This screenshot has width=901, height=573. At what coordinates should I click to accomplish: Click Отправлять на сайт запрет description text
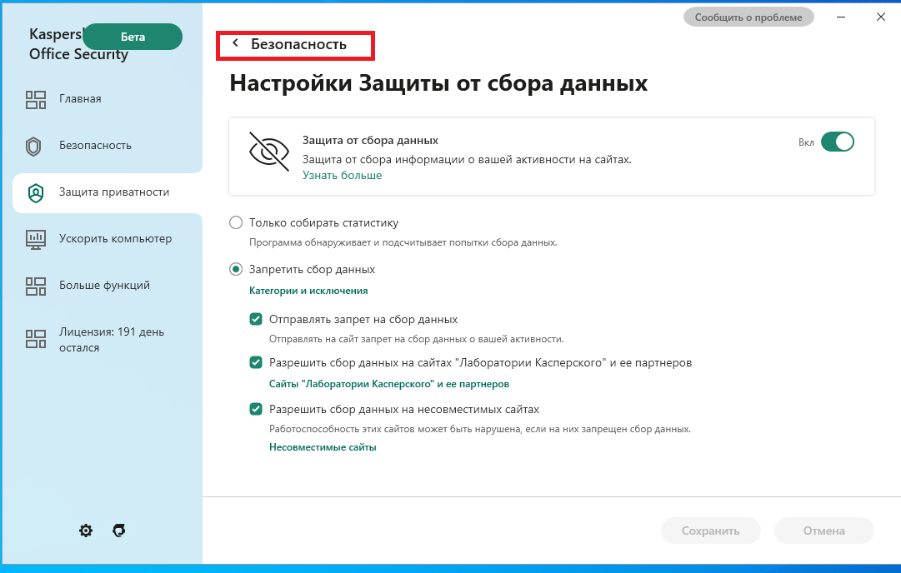(x=416, y=339)
